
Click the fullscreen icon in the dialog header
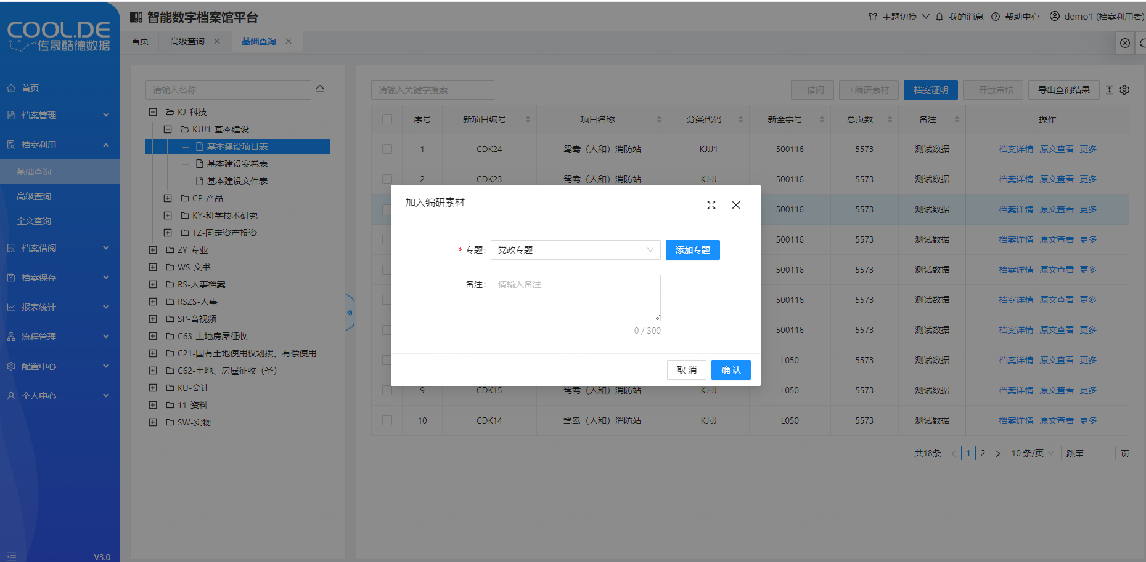click(711, 205)
